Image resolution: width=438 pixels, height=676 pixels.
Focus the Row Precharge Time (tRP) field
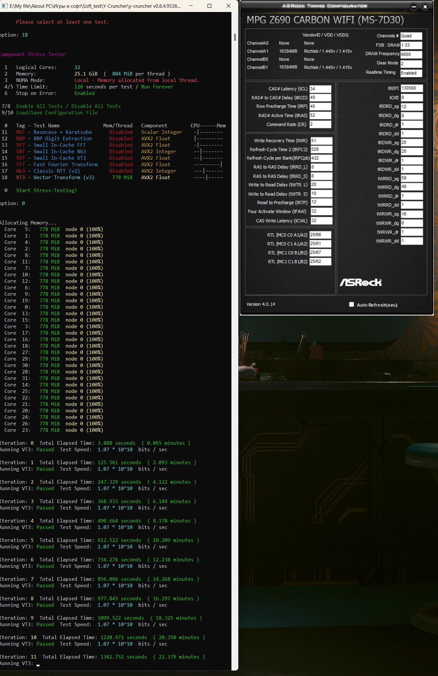(x=320, y=106)
